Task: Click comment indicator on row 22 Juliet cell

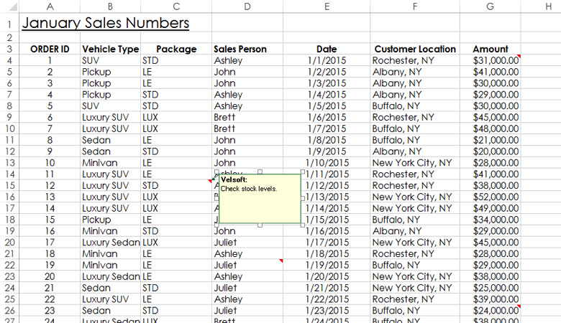Action: (x=280, y=261)
